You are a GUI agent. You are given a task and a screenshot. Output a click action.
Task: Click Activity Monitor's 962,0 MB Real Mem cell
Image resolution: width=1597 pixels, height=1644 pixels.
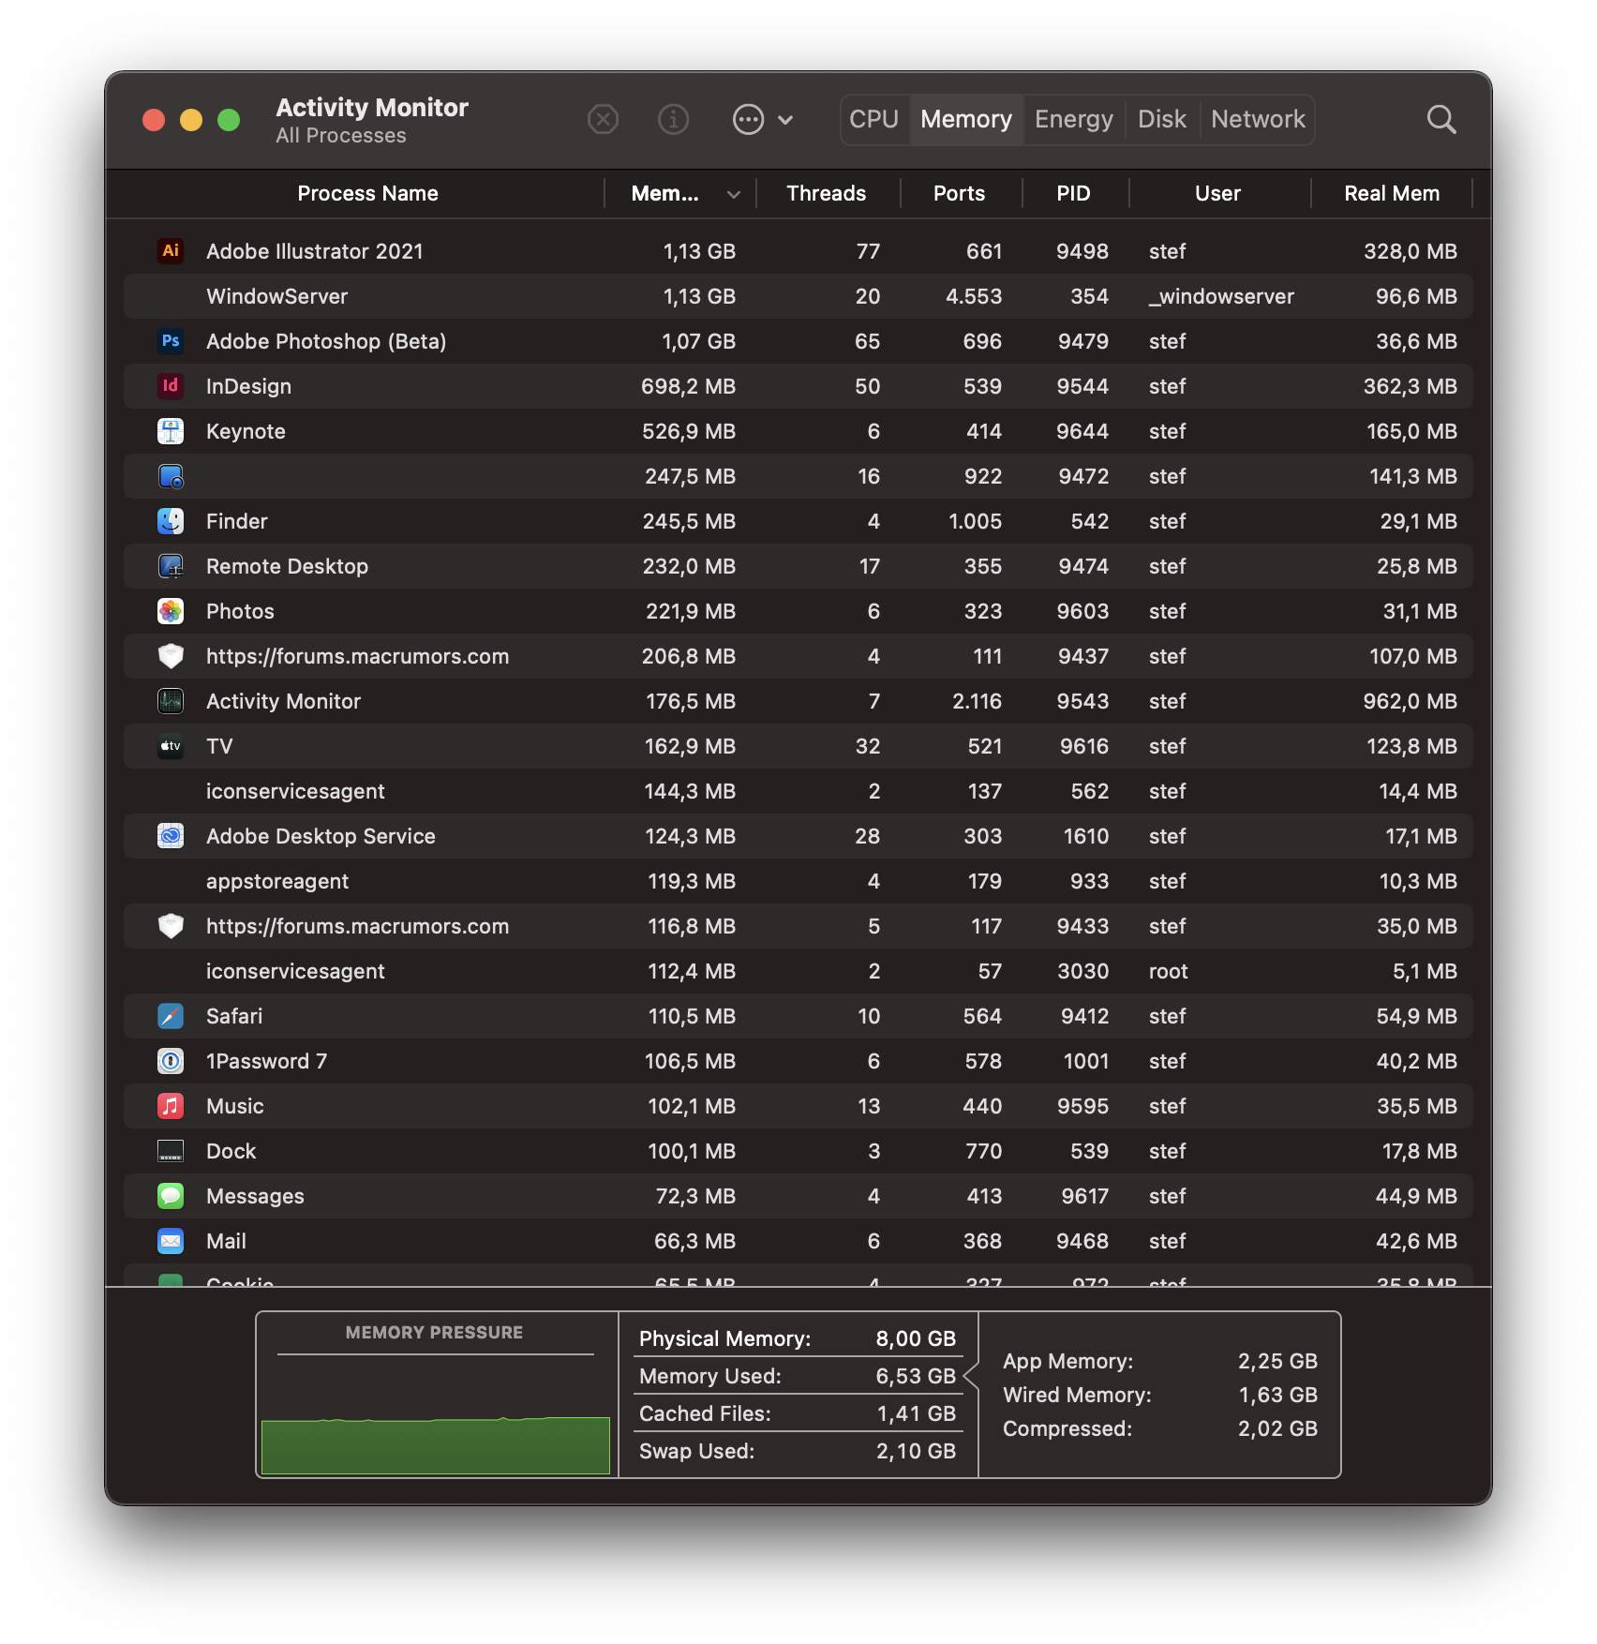coord(1410,701)
